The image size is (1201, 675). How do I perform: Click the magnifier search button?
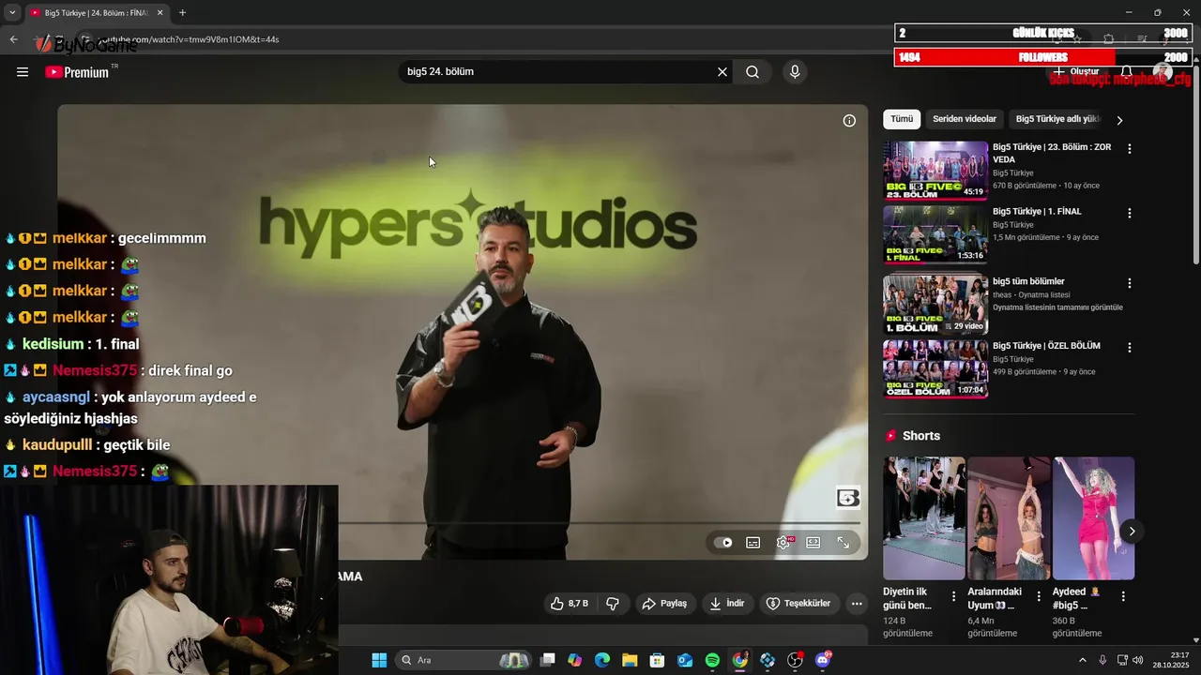(753, 72)
